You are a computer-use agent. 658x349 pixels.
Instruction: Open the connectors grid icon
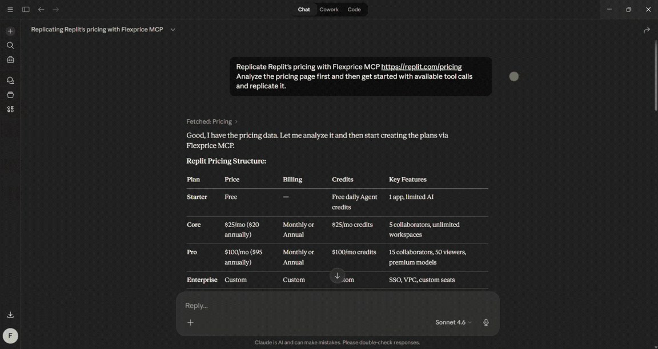tap(10, 109)
